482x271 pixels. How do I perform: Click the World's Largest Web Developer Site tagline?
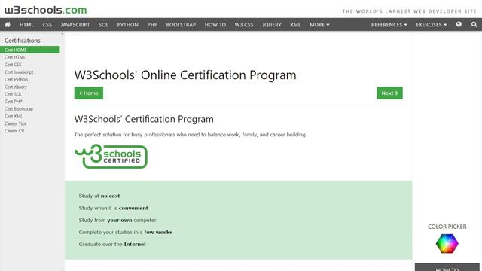409,11
